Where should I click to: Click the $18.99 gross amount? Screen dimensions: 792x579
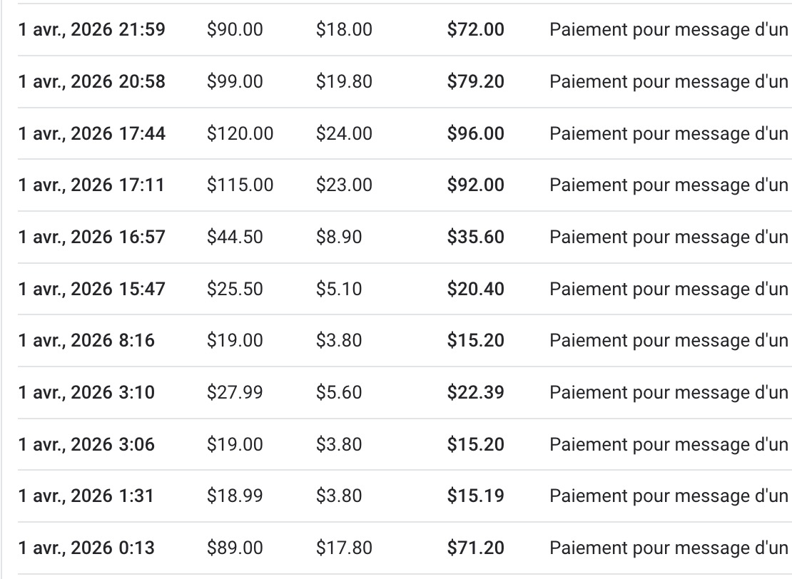[x=235, y=496]
